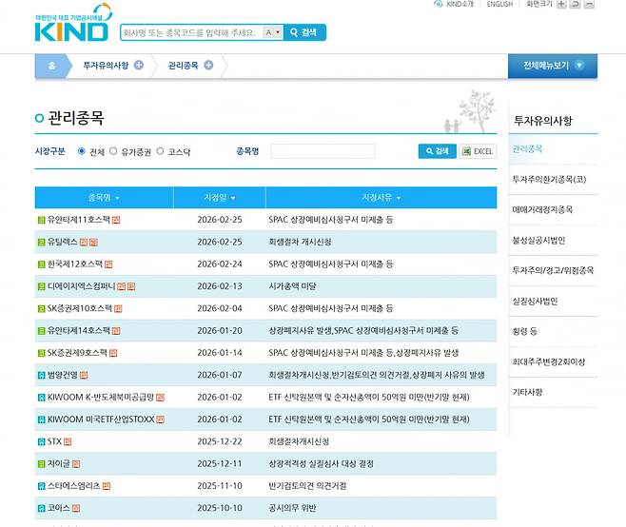Click the badge after SK증권제9호스팩

point(113,353)
